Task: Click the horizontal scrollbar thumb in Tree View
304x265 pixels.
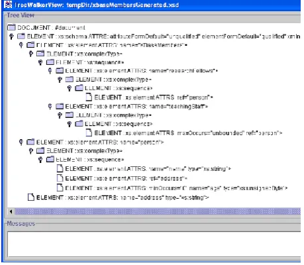Action: click(158, 211)
